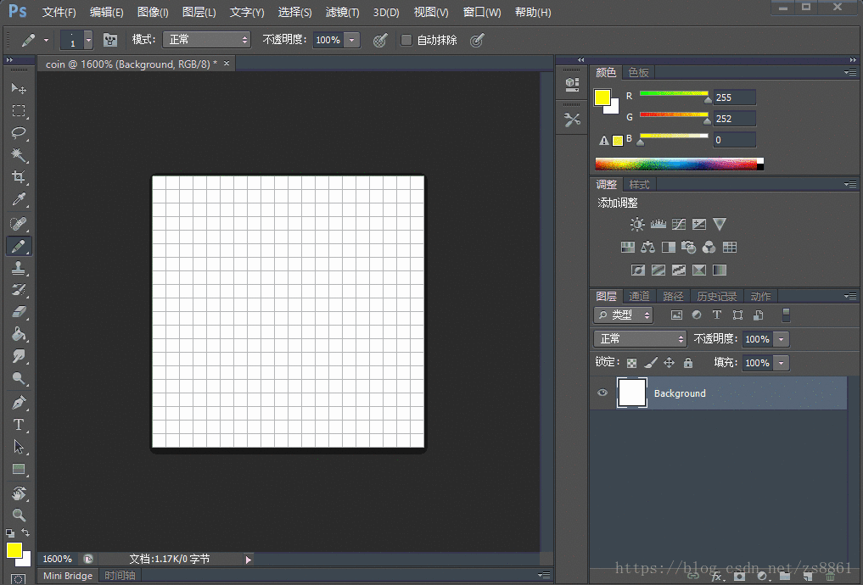This screenshot has width=863, height=585.
Task: Select the Rectangular Marquee tool
Action: pos(19,110)
